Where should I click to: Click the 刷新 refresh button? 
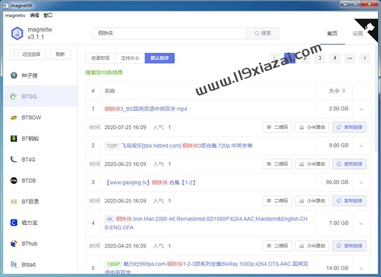[x=60, y=54]
